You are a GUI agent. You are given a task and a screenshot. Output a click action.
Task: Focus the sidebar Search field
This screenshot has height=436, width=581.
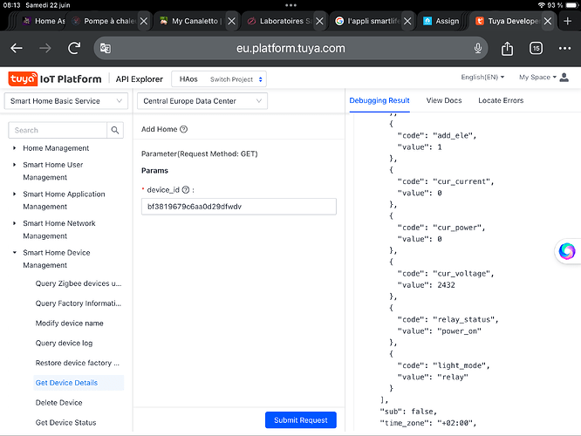pos(58,130)
